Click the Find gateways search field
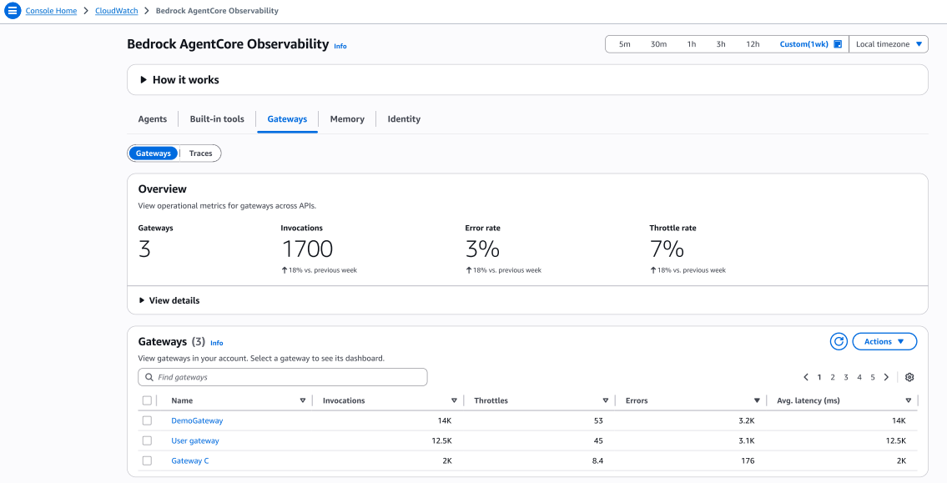947x483 pixels. (x=282, y=377)
